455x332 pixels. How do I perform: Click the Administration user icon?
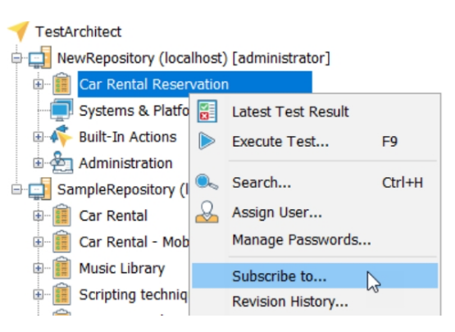pos(61,163)
